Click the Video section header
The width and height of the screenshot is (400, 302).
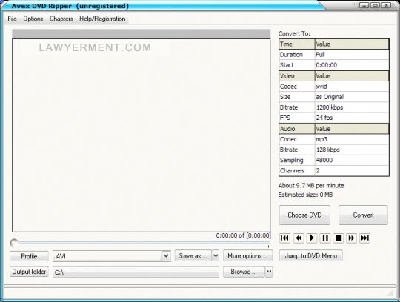tap(297, 76)
